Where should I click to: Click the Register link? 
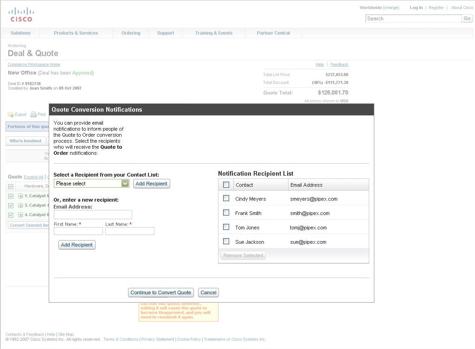click(436, 7)
